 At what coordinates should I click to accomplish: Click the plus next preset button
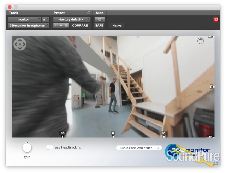[x=61, y=26]
